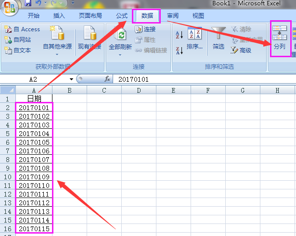Select cell containing 20170102
296x236 pixels.
(x=34, y=116)
